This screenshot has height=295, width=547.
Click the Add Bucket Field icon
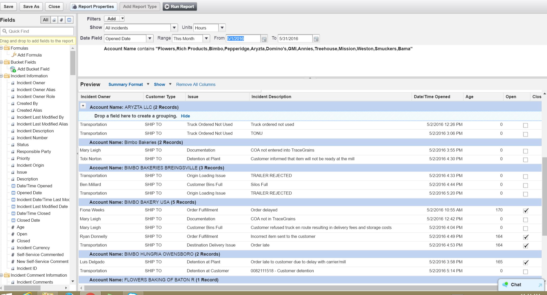[13, 69]
